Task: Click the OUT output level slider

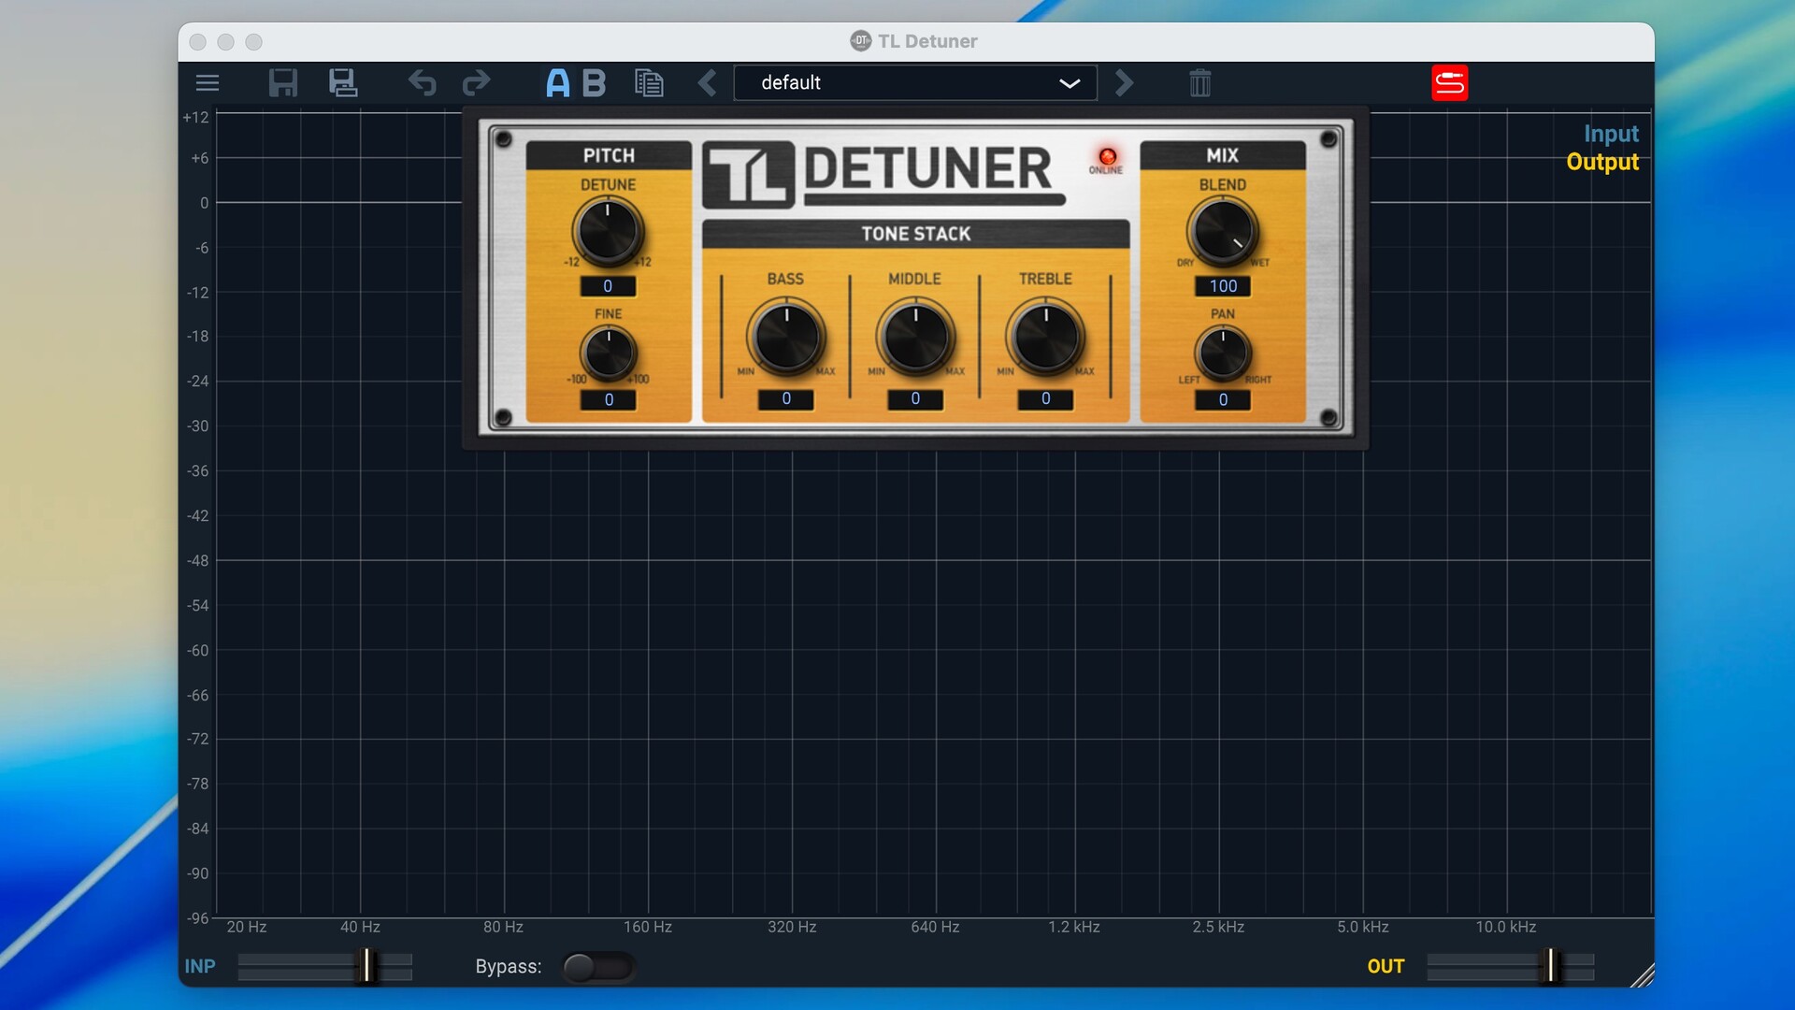Action: pos(1511,967)
